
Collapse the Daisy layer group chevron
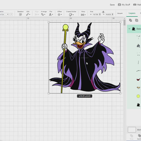(x=129, y=29)
